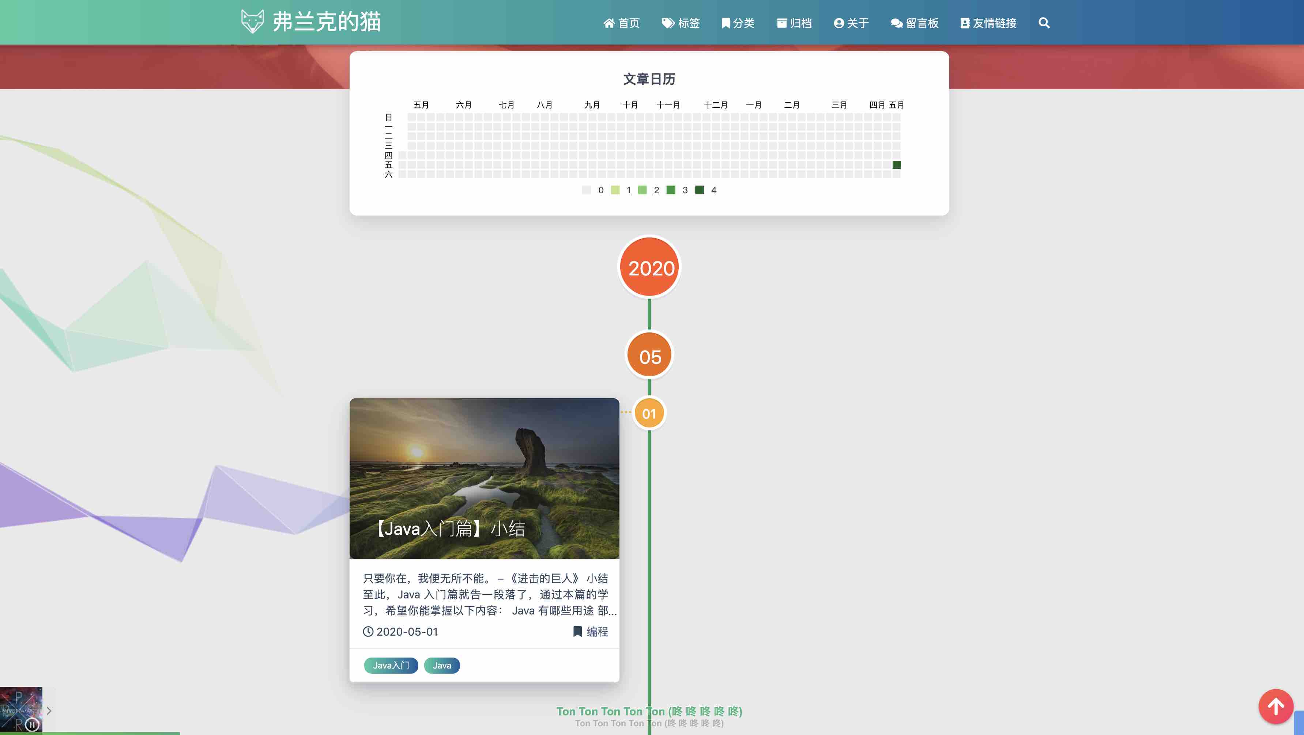Open the 分类 menu
The width and height of the screenshot is (1304, 735).
pyautogui.click(x=738, y=23)
